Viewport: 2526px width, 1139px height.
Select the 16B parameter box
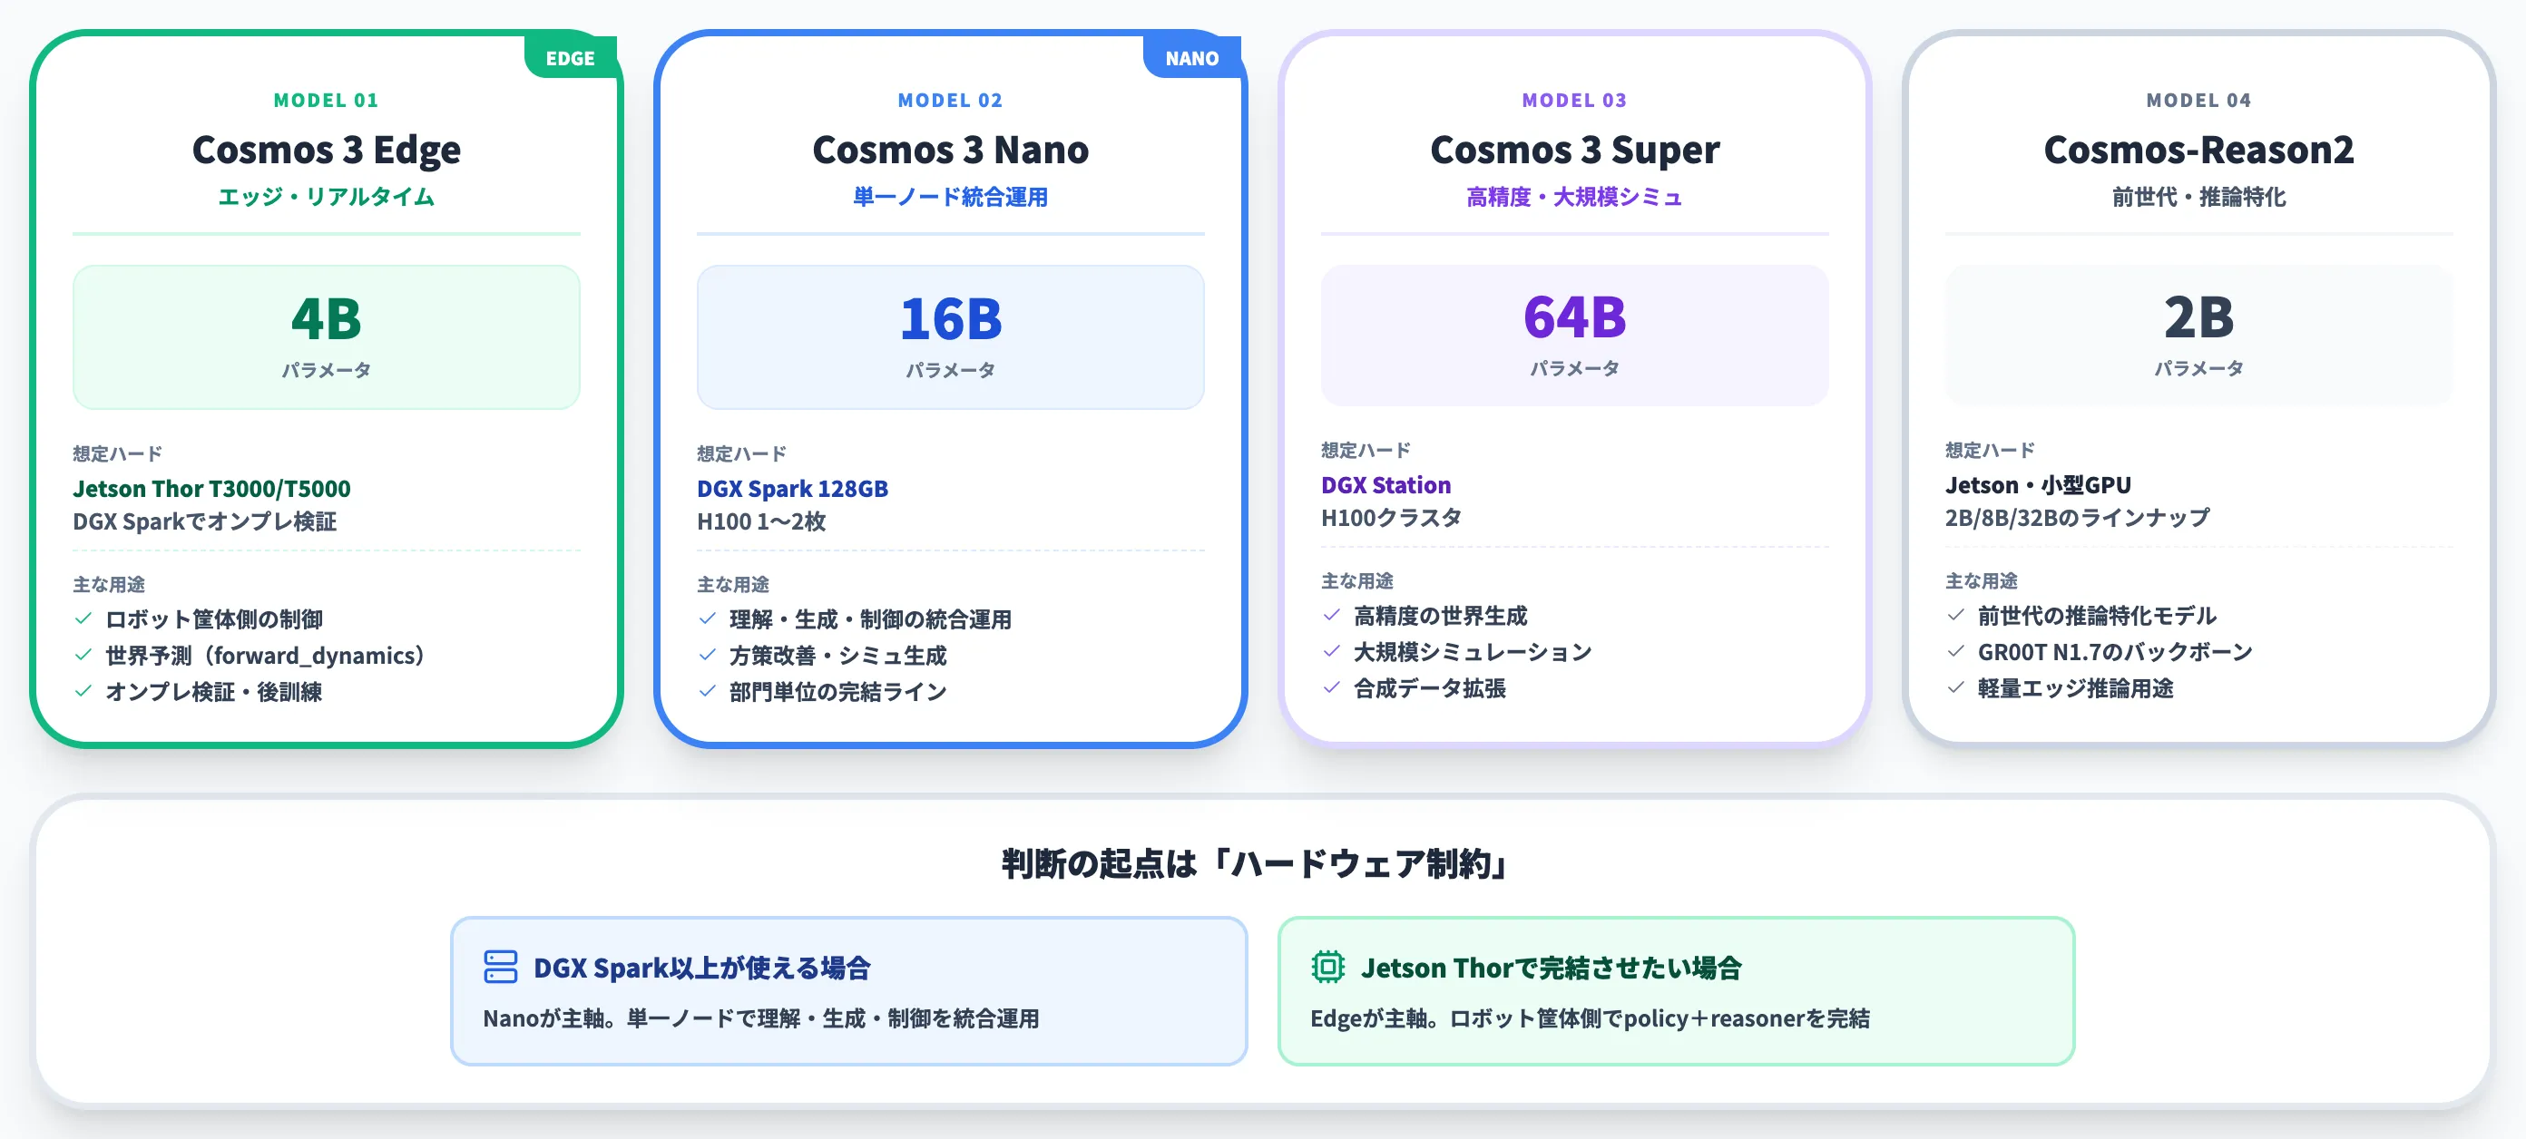click(x=950, y=337)
